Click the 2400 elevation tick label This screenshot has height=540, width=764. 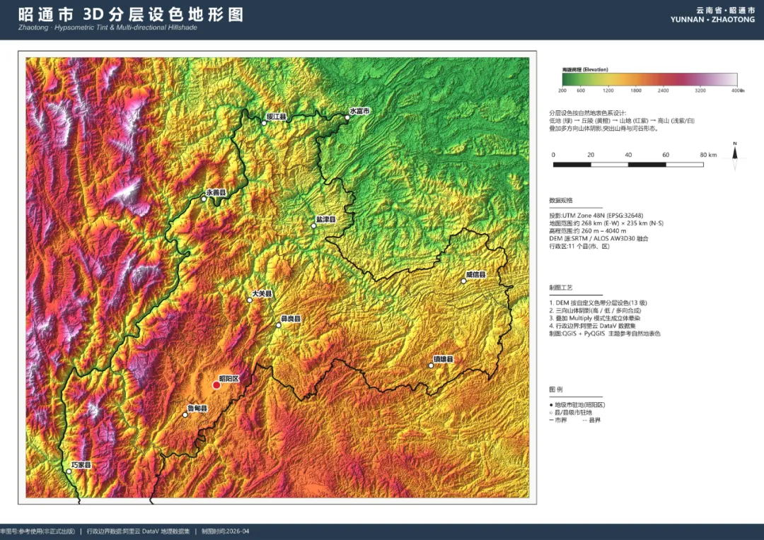point(663,90)
